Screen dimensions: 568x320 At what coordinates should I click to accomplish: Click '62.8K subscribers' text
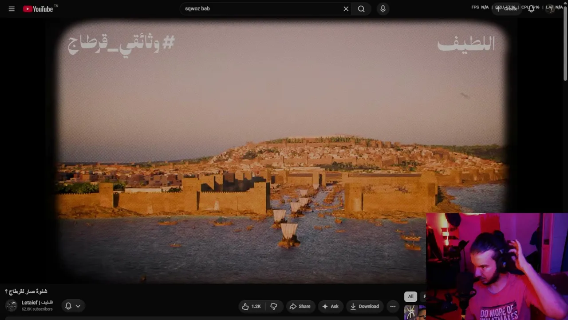pos(37,309)
